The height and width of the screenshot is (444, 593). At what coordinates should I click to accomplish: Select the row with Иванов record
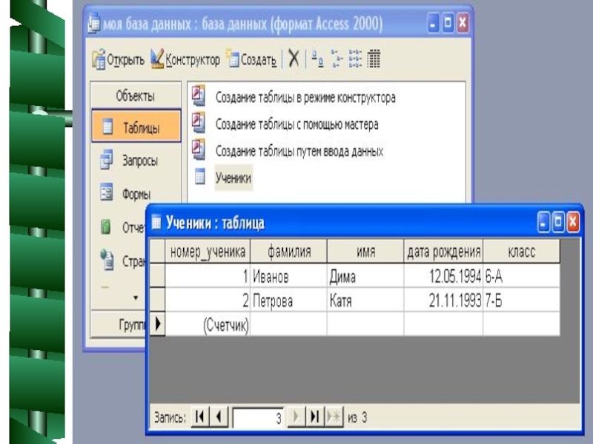(x=157, y=277)
